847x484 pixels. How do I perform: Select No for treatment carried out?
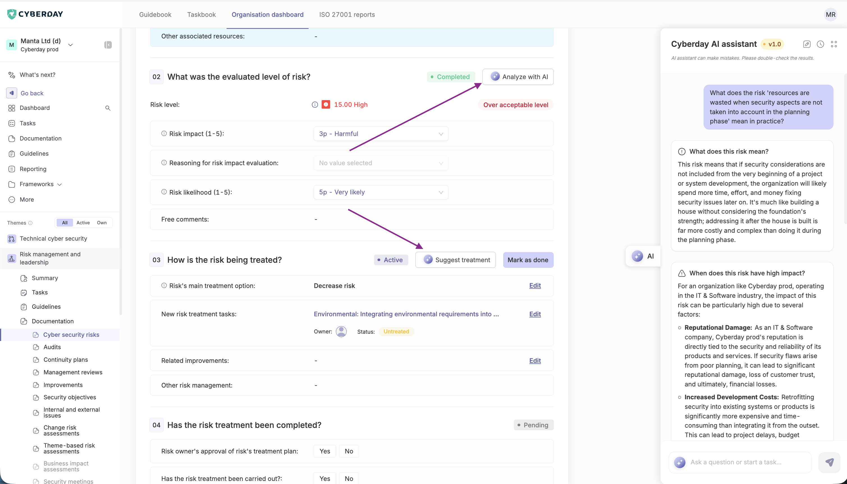pos(349,478)
